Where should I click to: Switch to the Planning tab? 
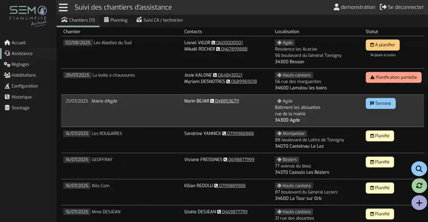pyautogui.click(x=115, y=20)
